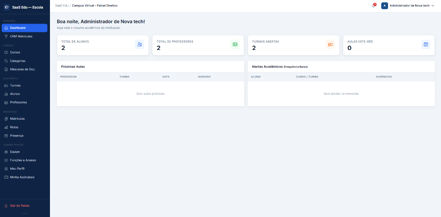This screenshot has height=217, width=441.
Task: Select Turmas in the sidebar
Action: (x=15, y=85)
